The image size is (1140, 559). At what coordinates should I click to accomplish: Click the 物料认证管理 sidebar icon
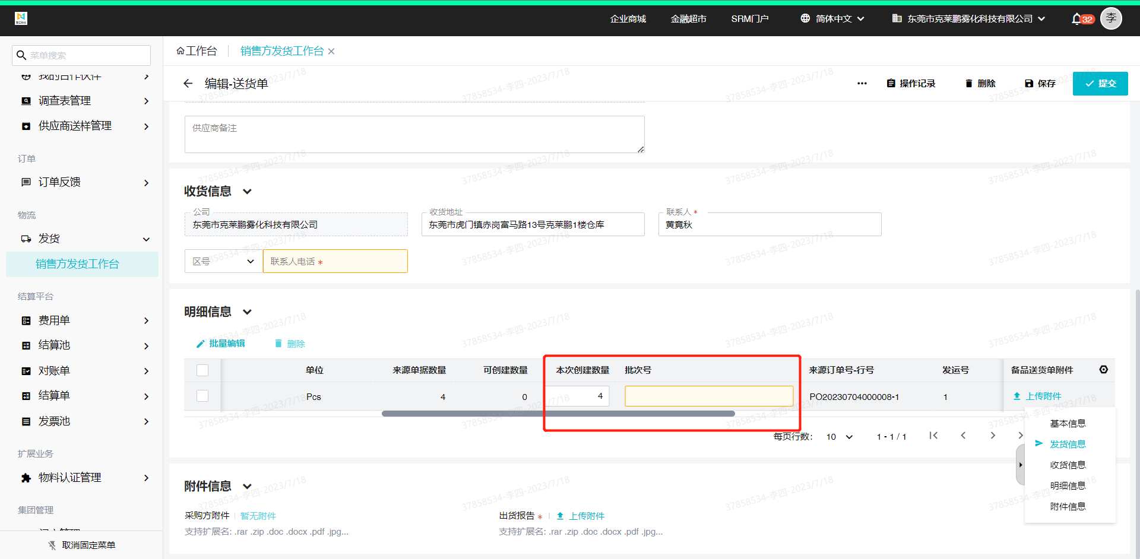[26, 478]
